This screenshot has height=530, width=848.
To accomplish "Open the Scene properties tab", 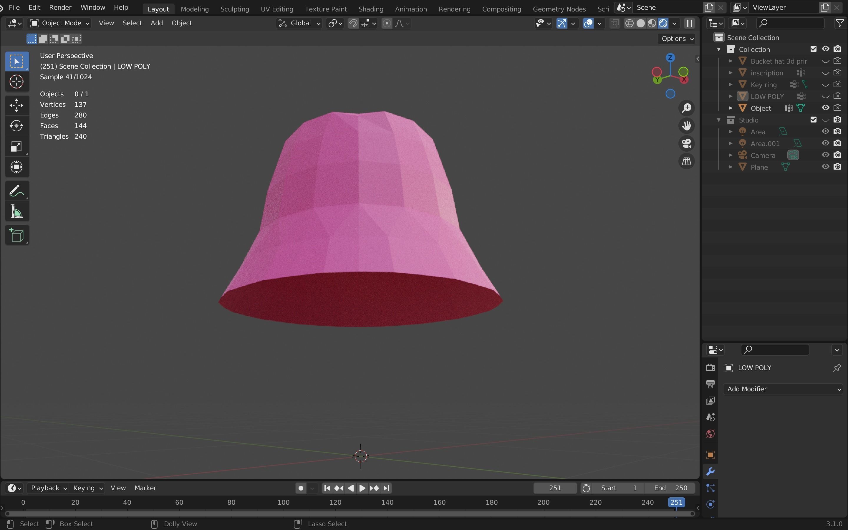I will (x=710, y=417).
